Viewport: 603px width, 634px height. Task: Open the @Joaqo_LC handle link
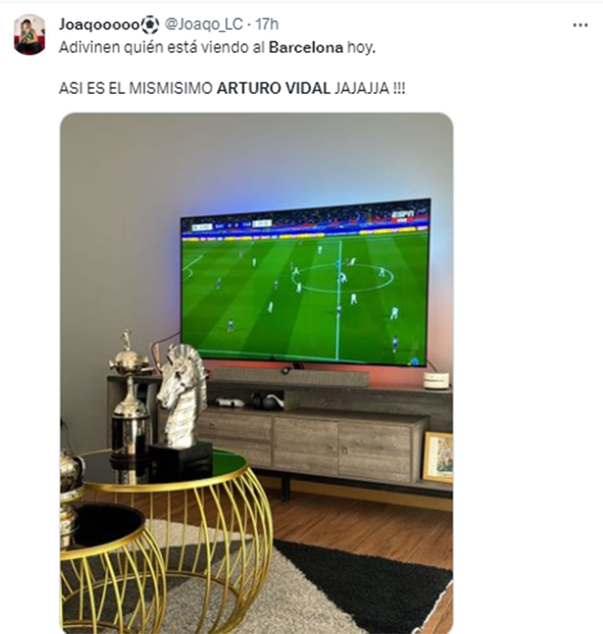(204, 25)
